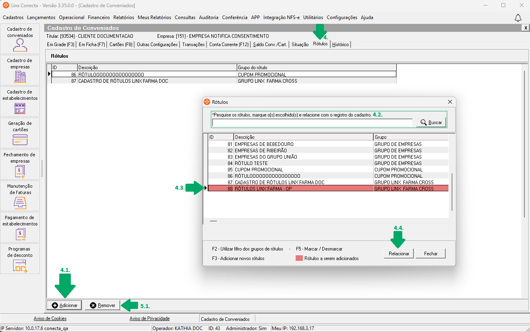The width and height of the screenshot is (530, 332).
Task: Click the Buscar button in Rótulos dialog
Action: point(431,122)
